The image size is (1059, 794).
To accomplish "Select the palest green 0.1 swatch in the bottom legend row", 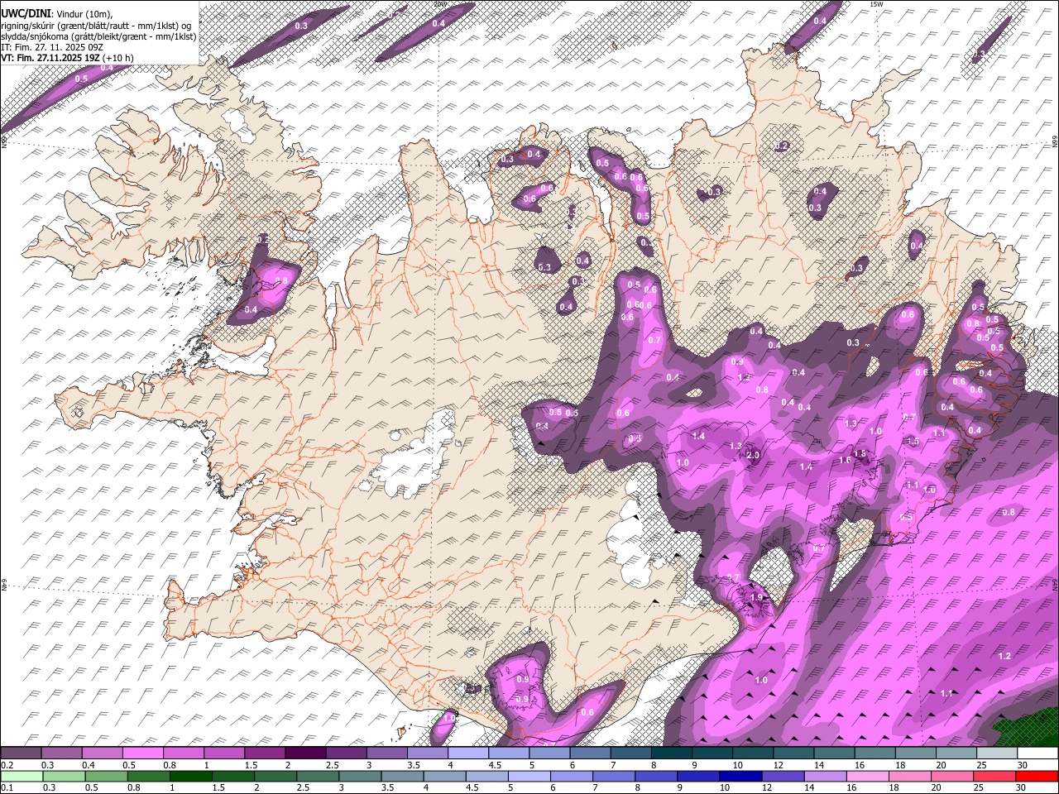I will tap(22, 777).
